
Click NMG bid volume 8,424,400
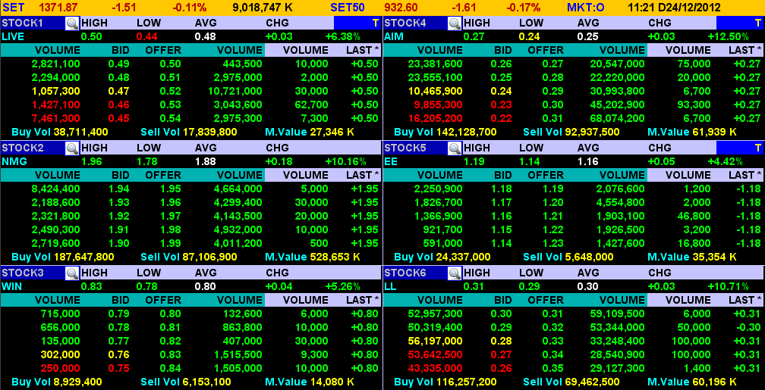click(55, 189)
